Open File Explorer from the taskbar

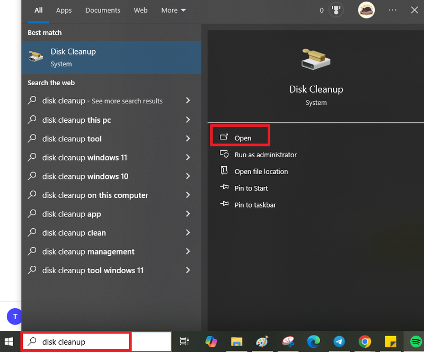[236, 341]
